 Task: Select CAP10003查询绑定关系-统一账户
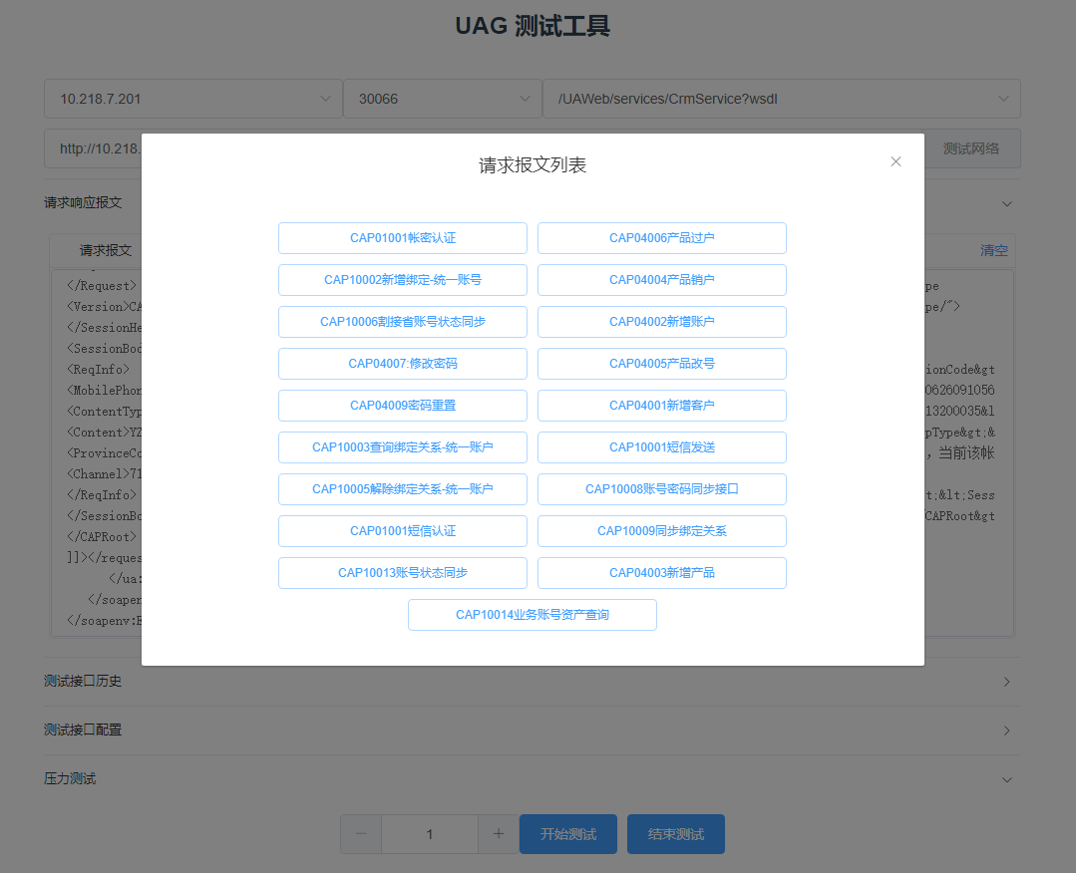(x=403, y=447)
